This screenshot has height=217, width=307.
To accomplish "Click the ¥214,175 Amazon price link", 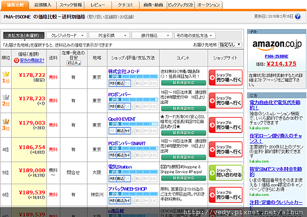I will (281, 64).
